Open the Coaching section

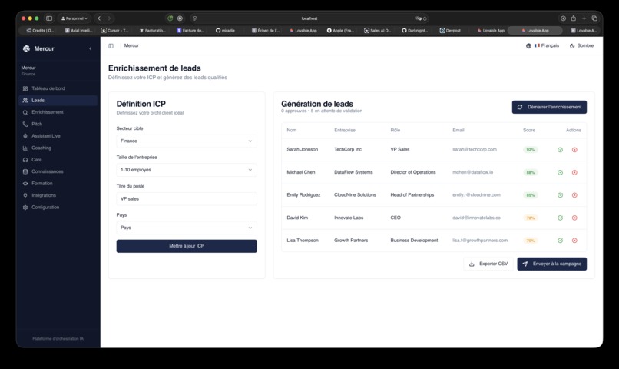coord(58,148)
